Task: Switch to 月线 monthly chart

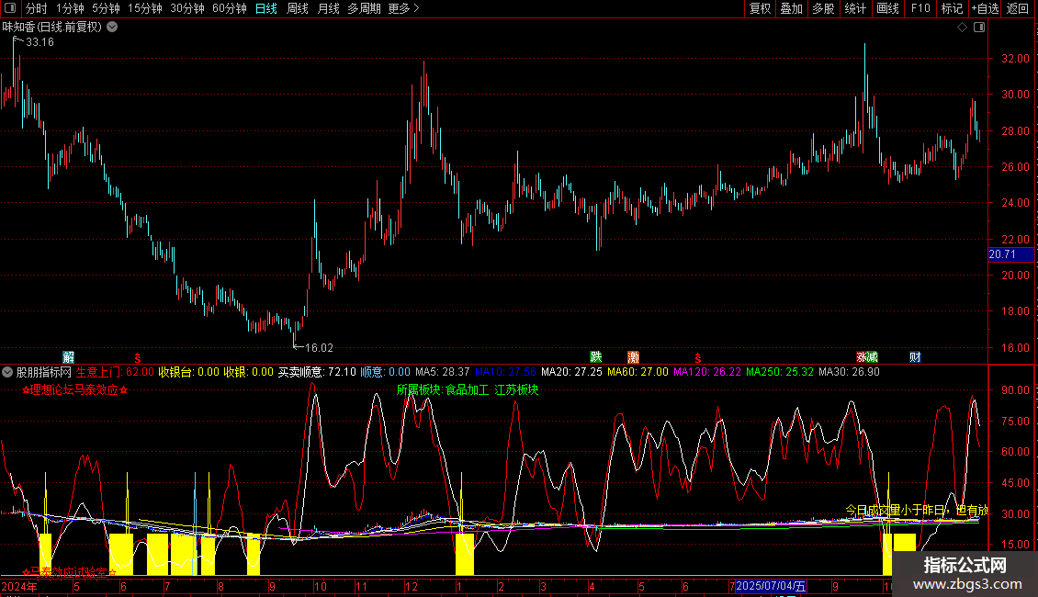Action: (x=328, y=8)
